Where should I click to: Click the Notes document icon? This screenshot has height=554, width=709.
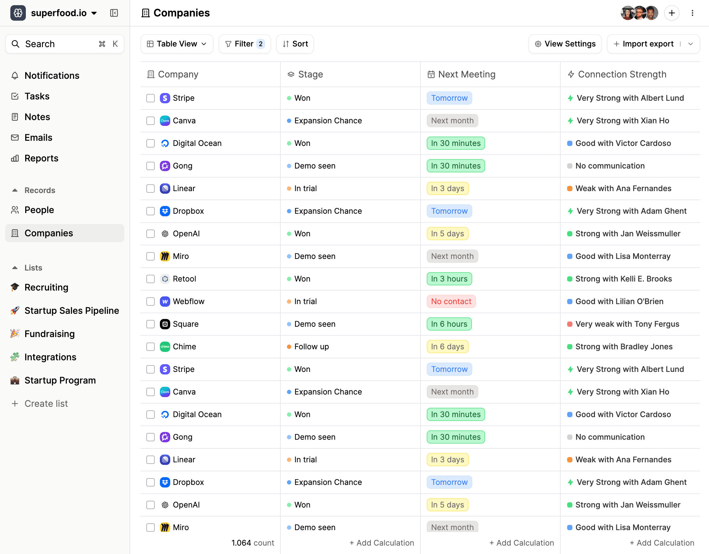pyautogui.click(x=15, y=117)
